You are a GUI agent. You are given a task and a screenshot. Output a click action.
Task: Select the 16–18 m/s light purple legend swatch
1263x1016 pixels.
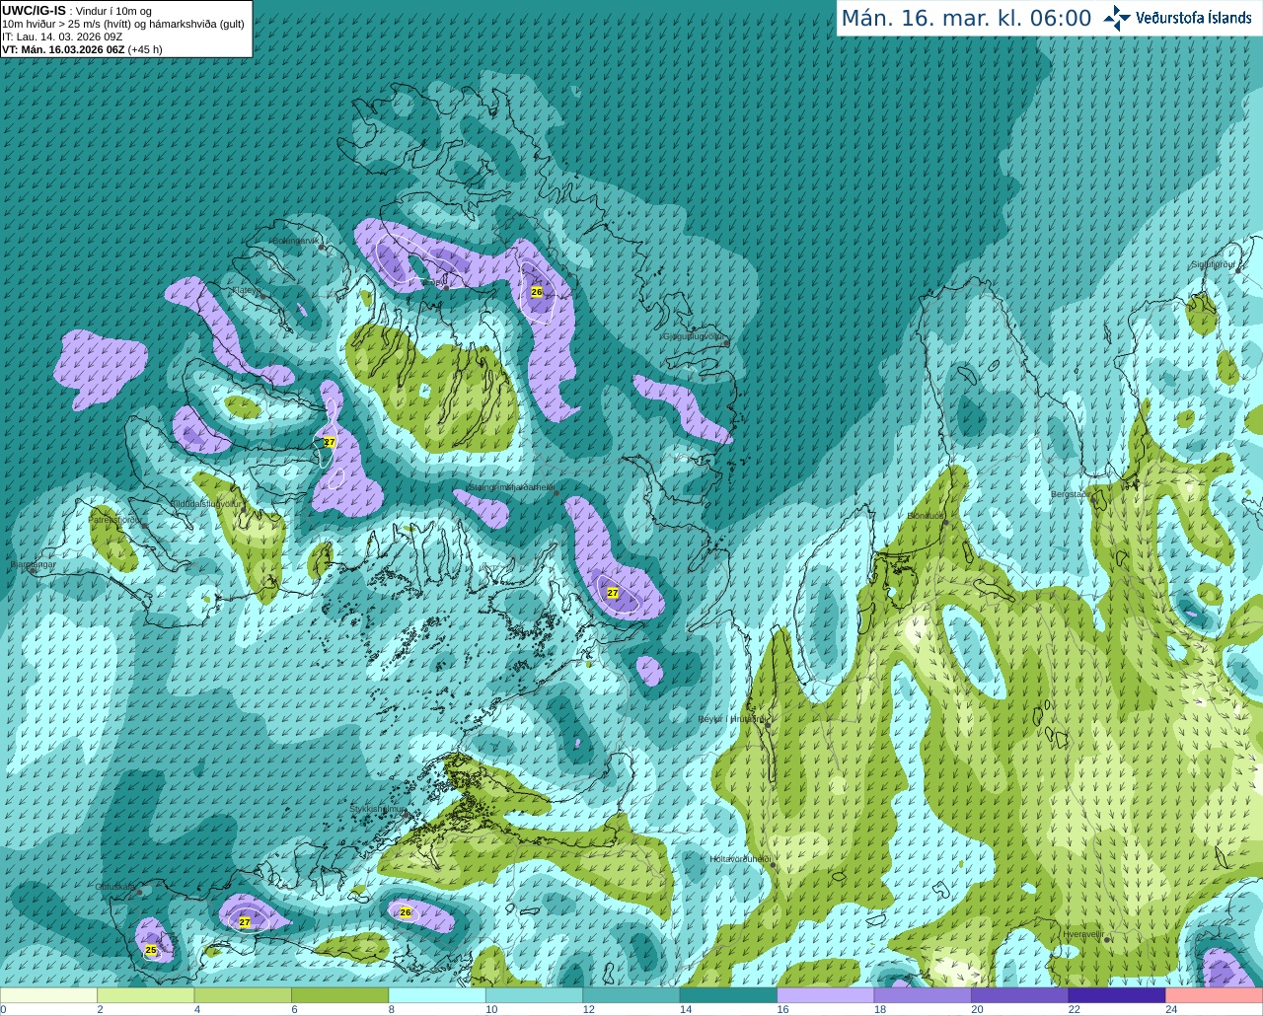[x=826, y=995]
